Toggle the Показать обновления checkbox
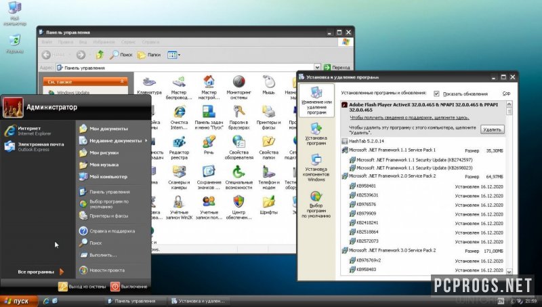542x307 pixels. coord(436,94)
